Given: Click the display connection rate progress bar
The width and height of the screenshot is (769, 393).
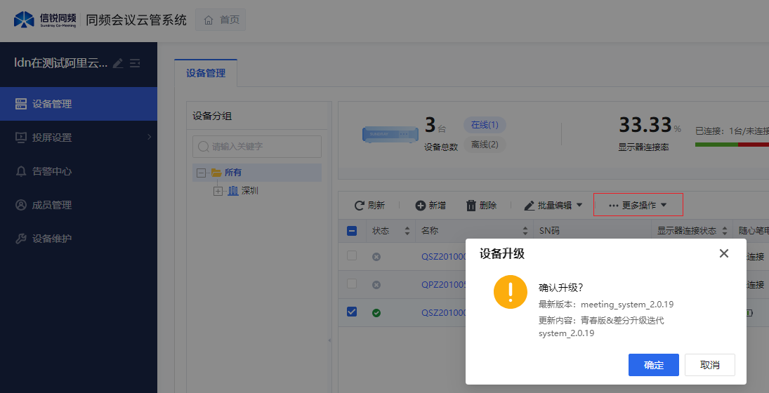Looking at the screenshot, I should point(730,145).
